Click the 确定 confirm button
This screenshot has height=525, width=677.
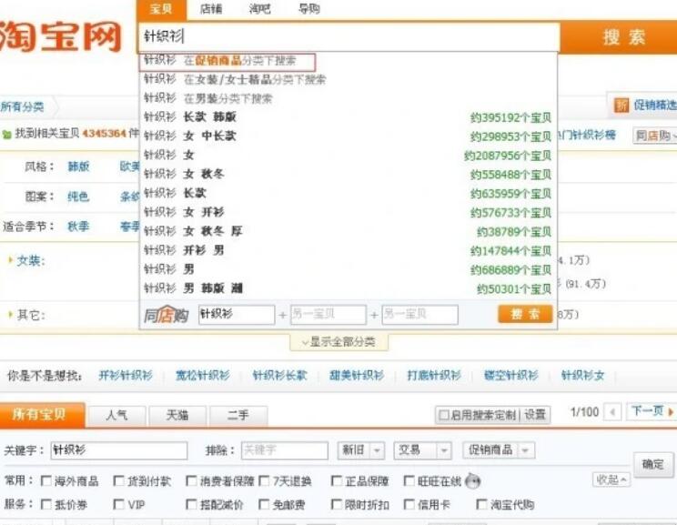pos(652,465)
